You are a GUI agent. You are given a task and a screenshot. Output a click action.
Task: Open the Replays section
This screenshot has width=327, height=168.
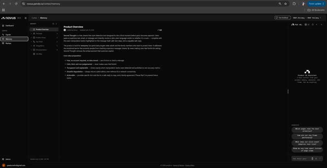coord(9,43)
